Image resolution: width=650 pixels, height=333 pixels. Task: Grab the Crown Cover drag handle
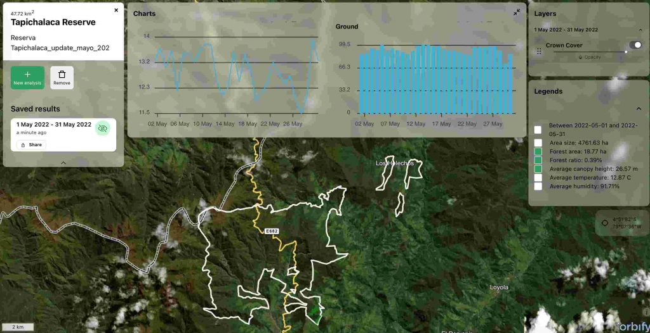click(540, 51)
